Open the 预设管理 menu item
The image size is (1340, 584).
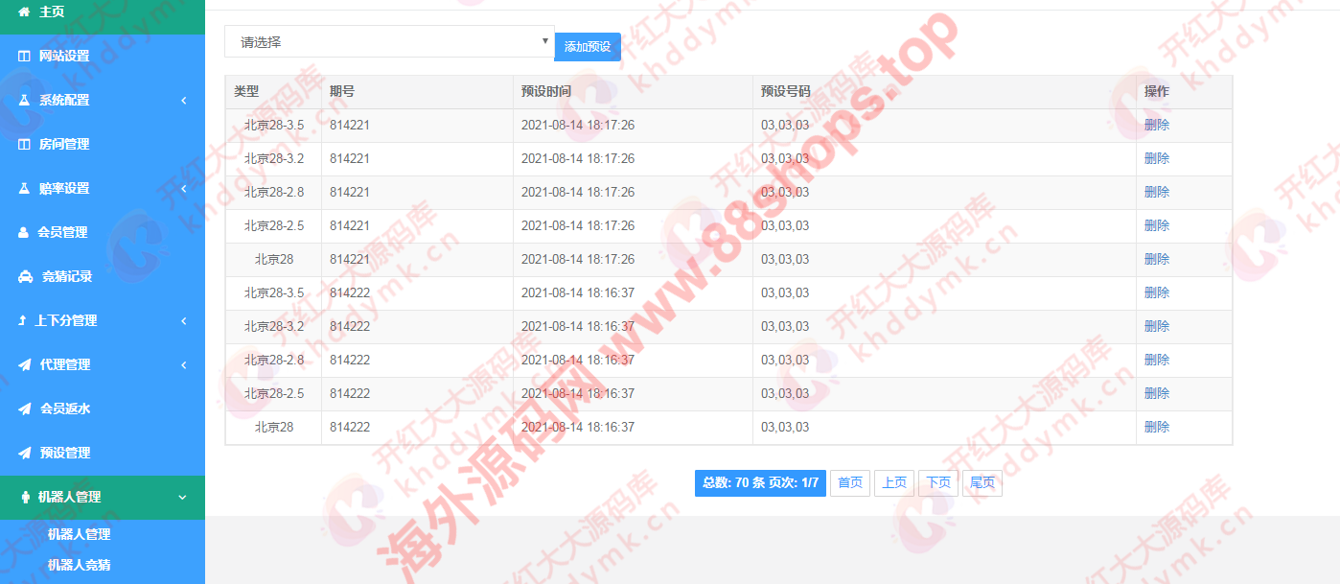[x=64, y=453]
